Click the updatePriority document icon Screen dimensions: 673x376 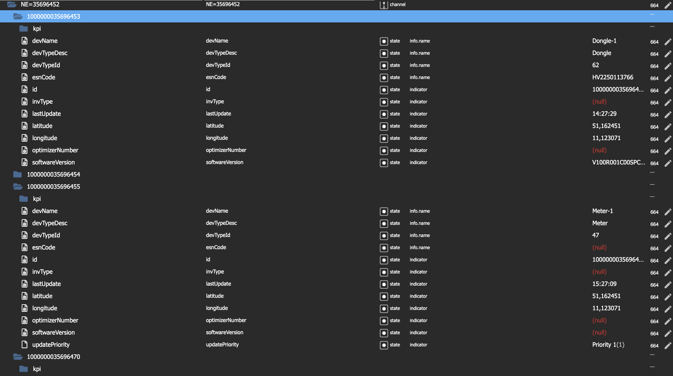[24, 344]
